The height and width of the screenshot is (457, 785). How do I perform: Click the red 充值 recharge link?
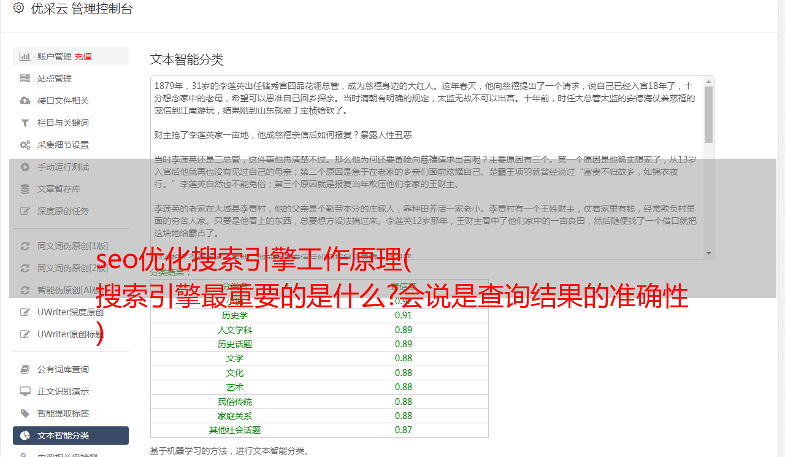[83, 56]
